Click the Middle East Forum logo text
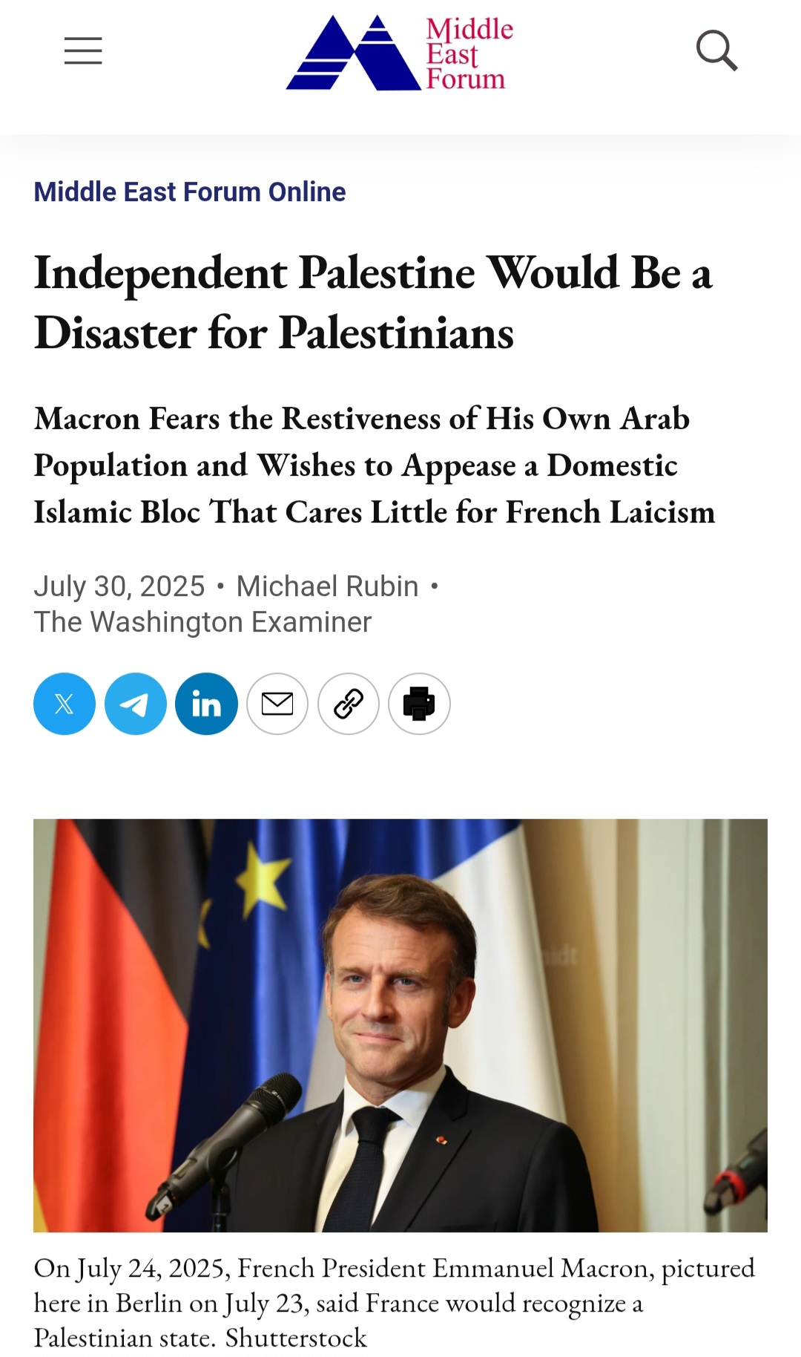Viewport: 801px width, 1357px height. pos(469,54)
